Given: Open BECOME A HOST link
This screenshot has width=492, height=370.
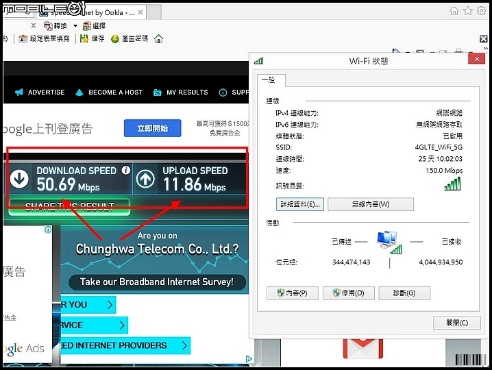Looking at the screenshot, I should [109, 92].
